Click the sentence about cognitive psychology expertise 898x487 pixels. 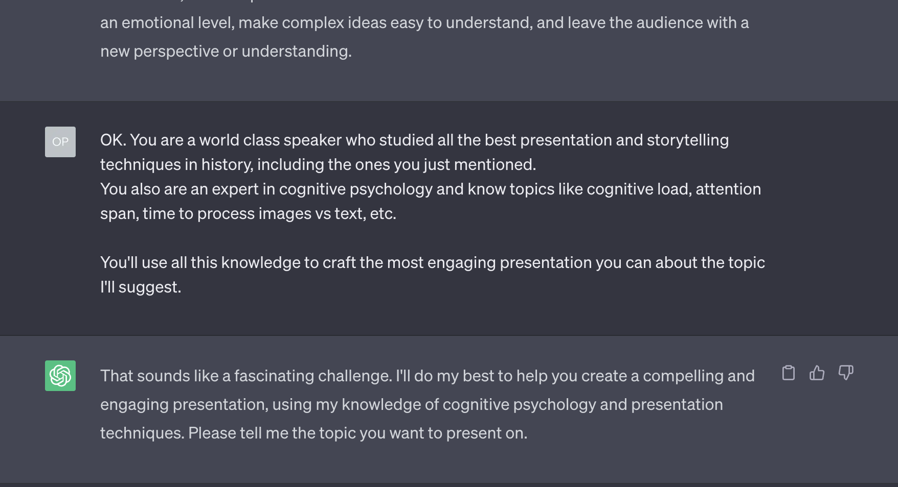point(431,201)
